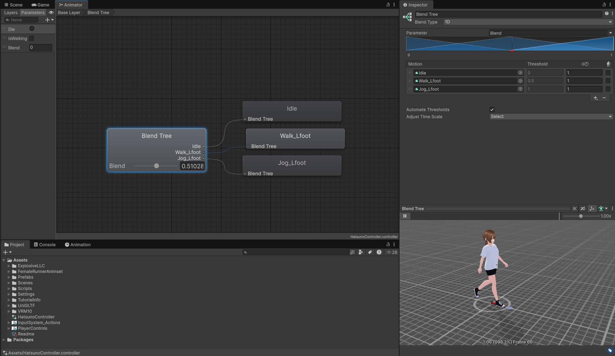Open the object picker for Walk_Lfoot motion
The height and width of the screenshot is (356, 615).
(x=520, y=81)
